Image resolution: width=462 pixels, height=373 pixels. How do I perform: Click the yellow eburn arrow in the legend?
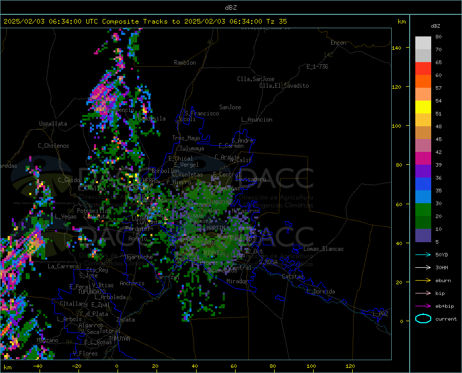point(423,280)
